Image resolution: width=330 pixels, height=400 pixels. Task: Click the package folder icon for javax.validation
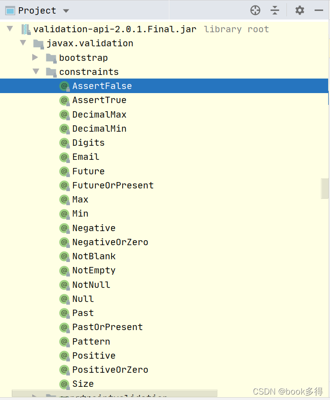pos(38,43)
